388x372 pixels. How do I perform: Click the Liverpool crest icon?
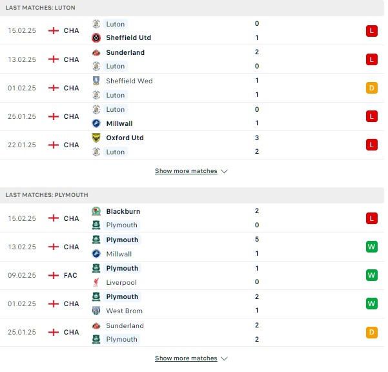point(96,282)
